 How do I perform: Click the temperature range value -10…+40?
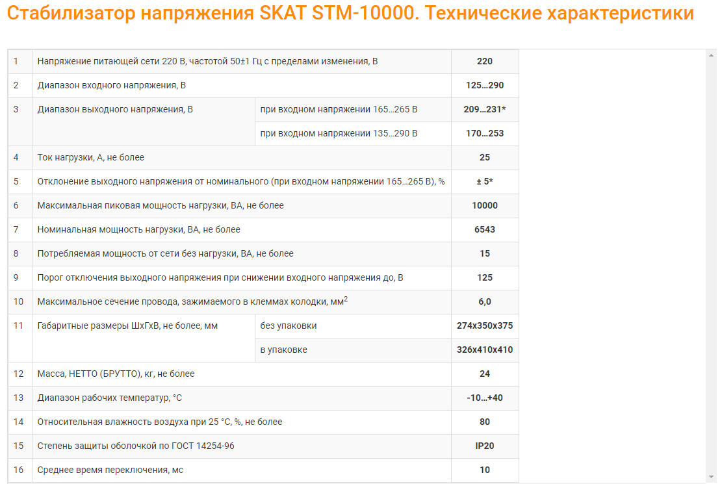coord(485,398)
